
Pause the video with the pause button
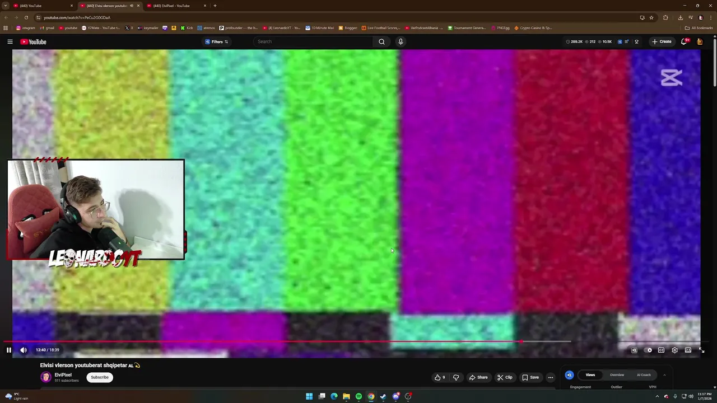[9, 350]
